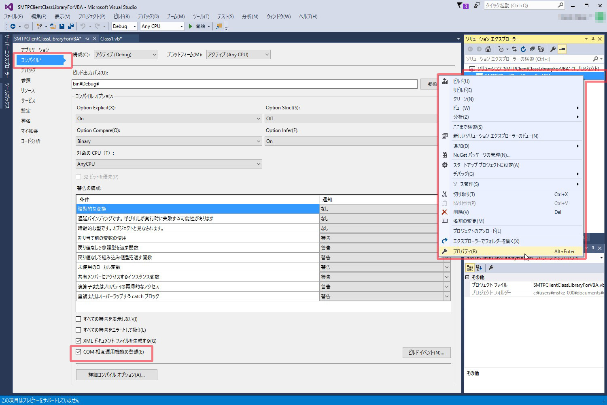Click the Property Pages wrench in Properties panel
The height and width of the screenshot is (405, 607).
491,268
